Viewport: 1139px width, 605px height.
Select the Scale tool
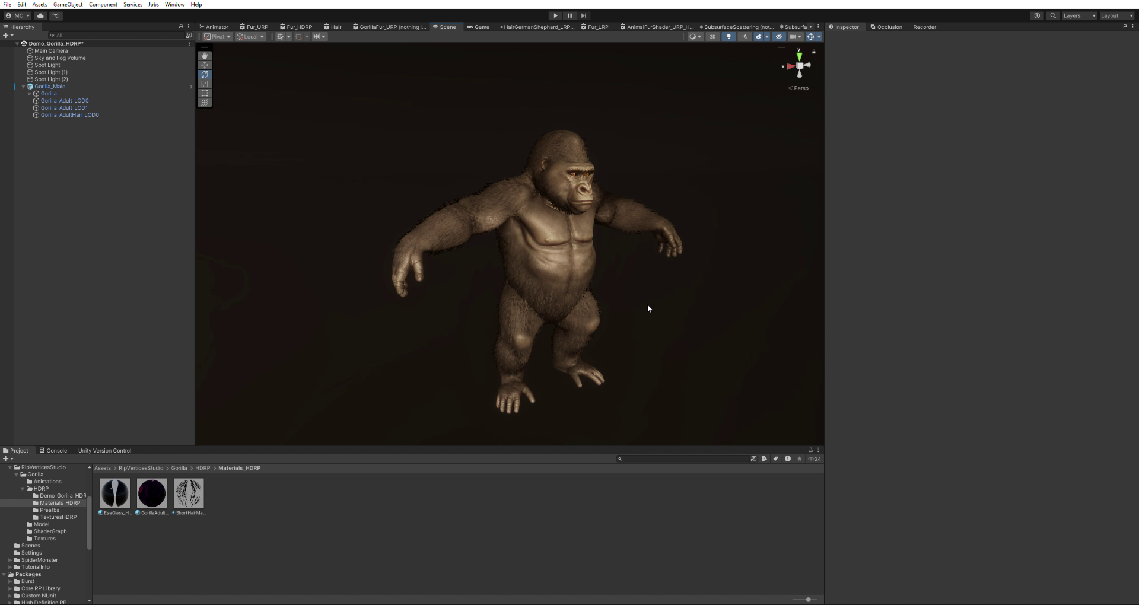tap(205, 84)
